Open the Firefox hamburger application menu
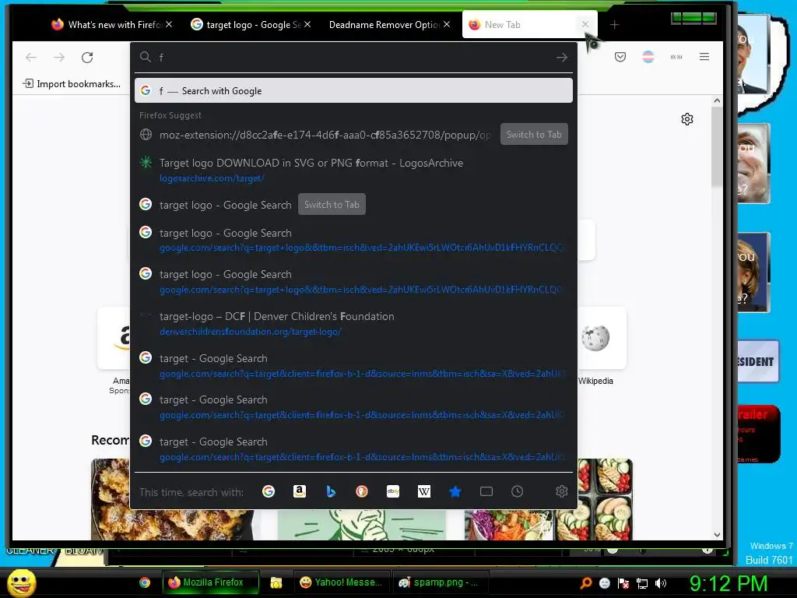The width and height of the screenshot is (797, 598). tap(704, 57)
